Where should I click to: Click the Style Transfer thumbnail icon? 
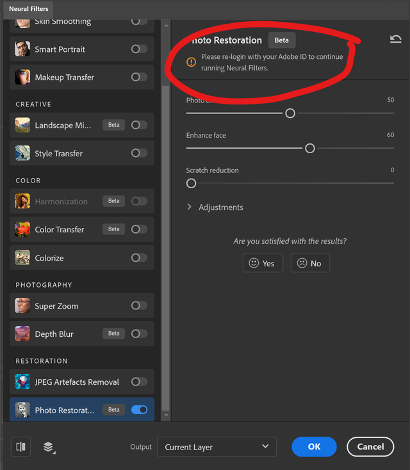(x=22, y=153)
